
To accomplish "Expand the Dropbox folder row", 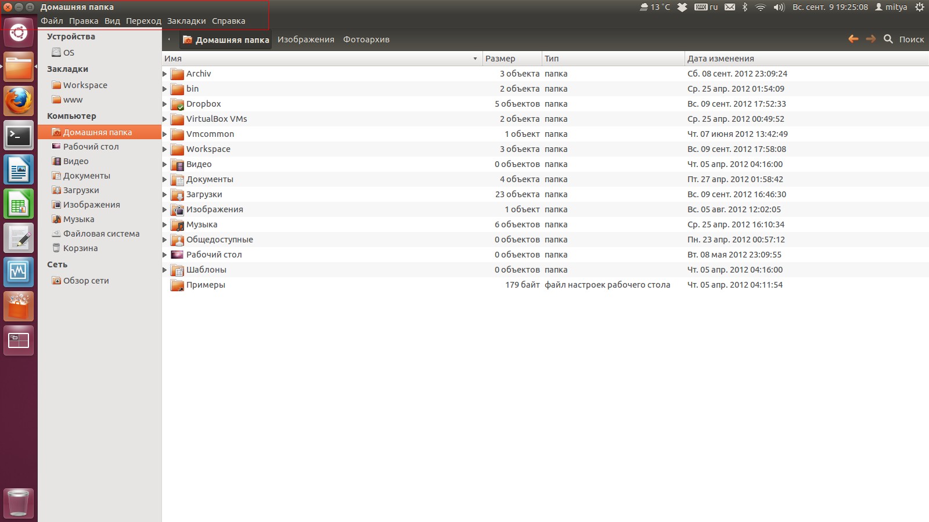I will click(x=165, y=104).
